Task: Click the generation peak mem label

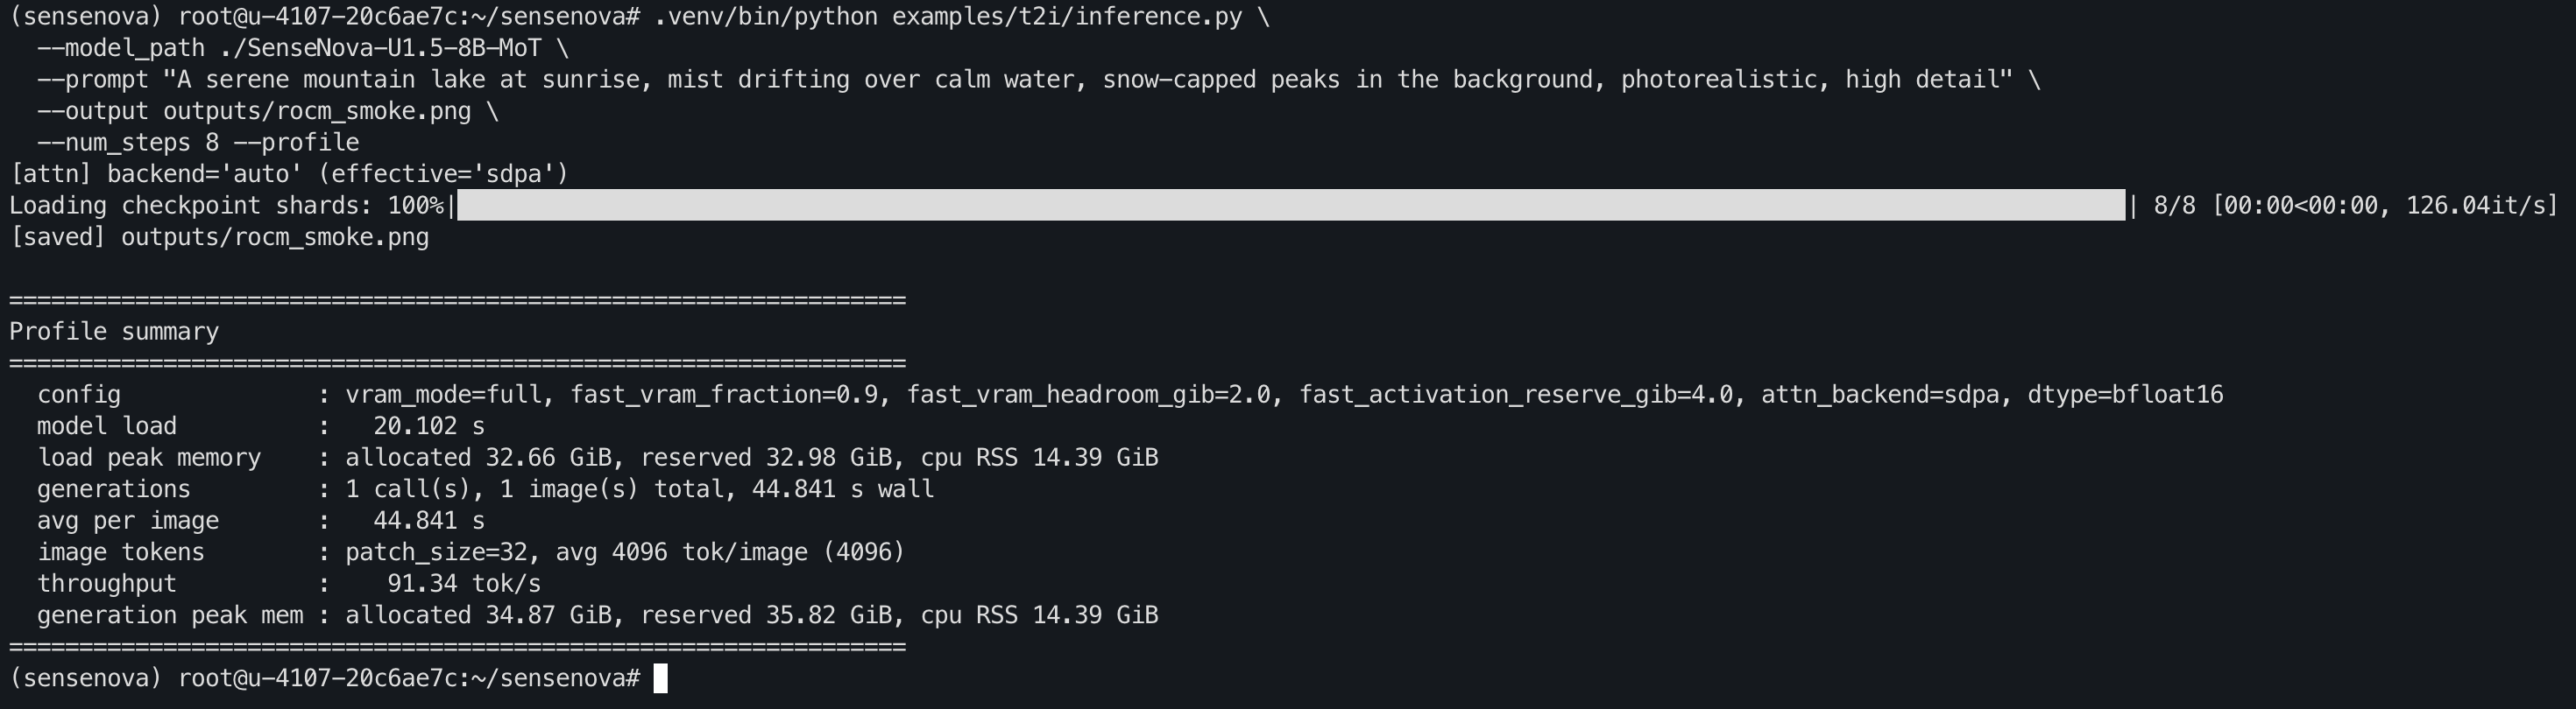Action: [170, 615]
